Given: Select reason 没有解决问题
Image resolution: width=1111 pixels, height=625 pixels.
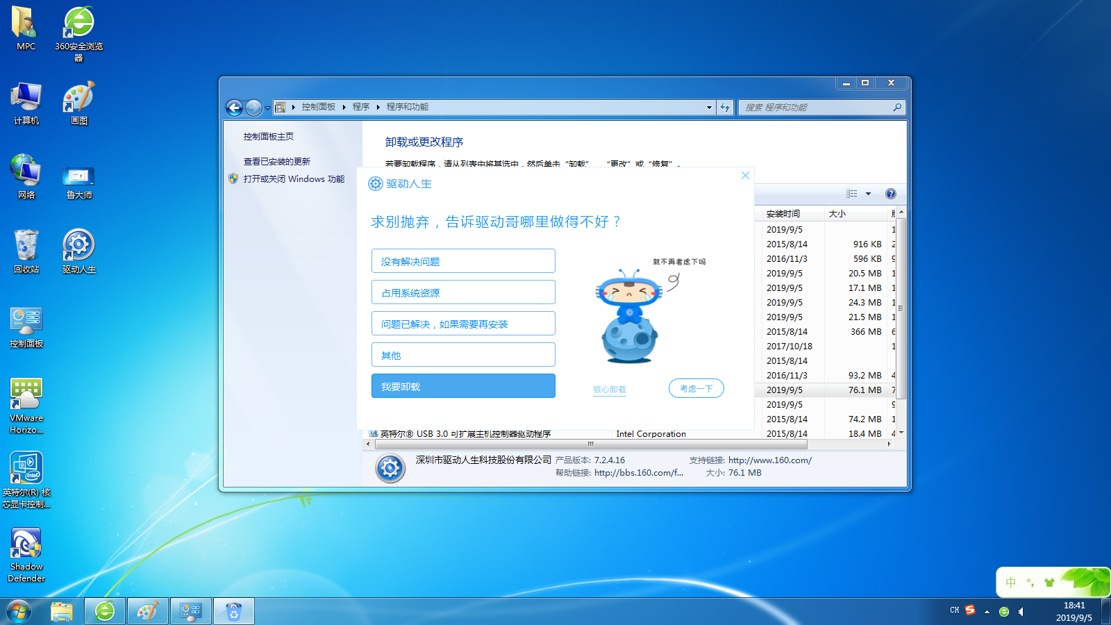Looking at the screenshot, I should (463, 261).
